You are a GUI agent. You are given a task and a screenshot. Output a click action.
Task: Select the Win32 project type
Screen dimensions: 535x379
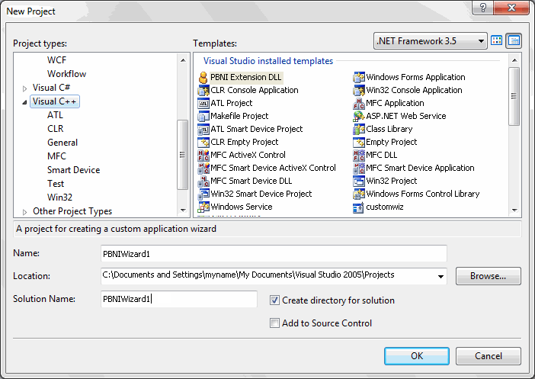(x=60, y=198)
